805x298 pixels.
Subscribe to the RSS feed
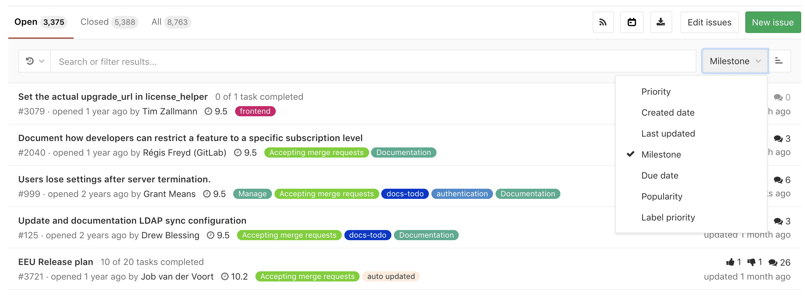point(603,22)
